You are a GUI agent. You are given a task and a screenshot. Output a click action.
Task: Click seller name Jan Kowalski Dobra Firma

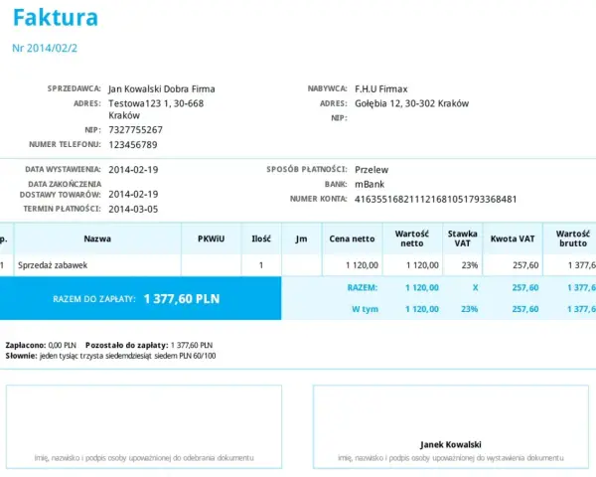point(162,89)
